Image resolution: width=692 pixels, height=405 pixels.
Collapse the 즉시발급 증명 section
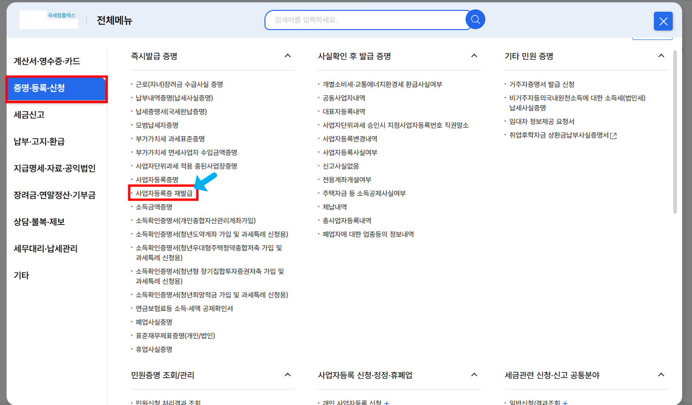pos(288,55)
